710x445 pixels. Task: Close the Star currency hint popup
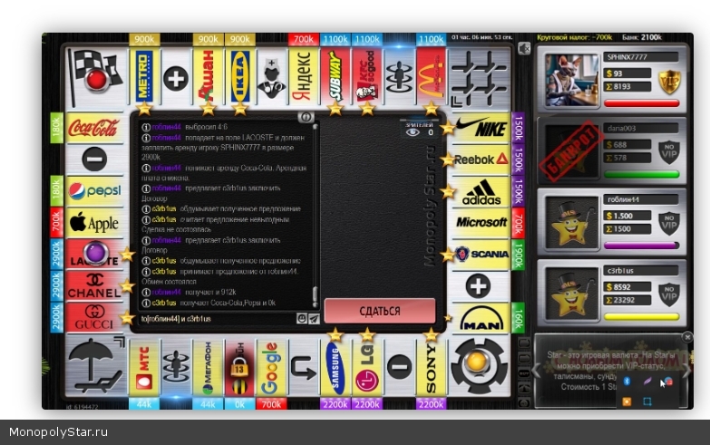(687, 337)
